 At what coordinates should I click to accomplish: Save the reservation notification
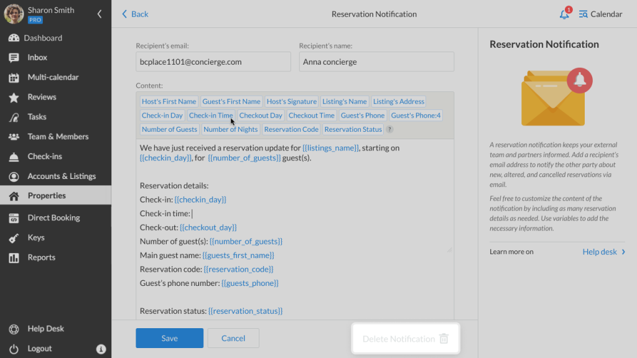[x=169, y=338]
